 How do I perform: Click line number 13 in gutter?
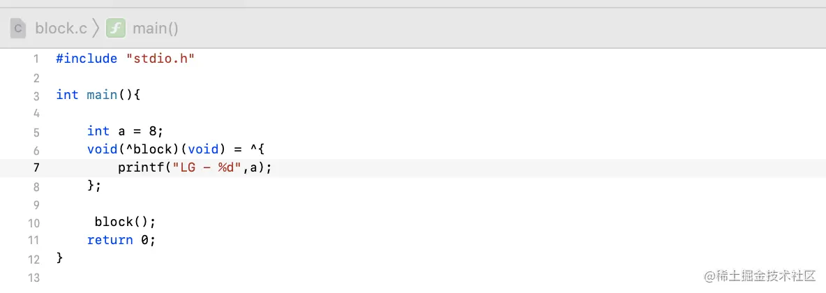tap(34, 278)
